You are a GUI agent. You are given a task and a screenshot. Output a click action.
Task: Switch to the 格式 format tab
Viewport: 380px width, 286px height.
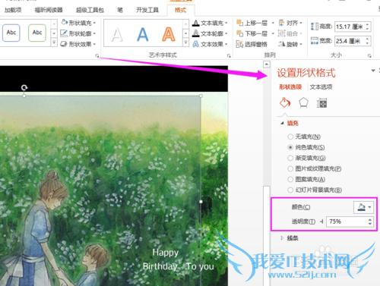click(180, 10)
